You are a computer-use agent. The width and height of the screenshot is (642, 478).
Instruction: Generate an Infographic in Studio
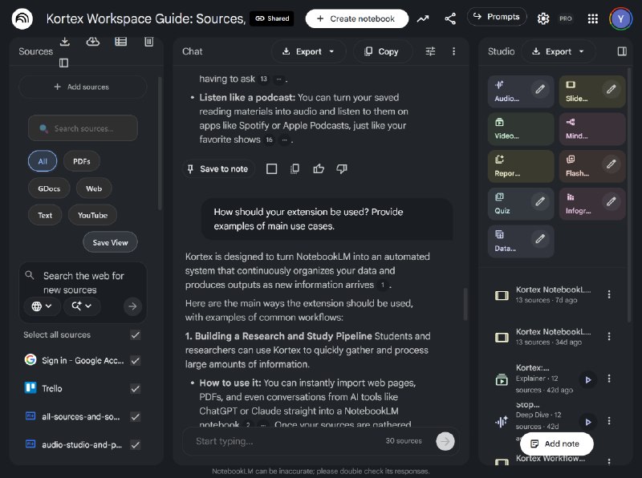coord(582,203)
